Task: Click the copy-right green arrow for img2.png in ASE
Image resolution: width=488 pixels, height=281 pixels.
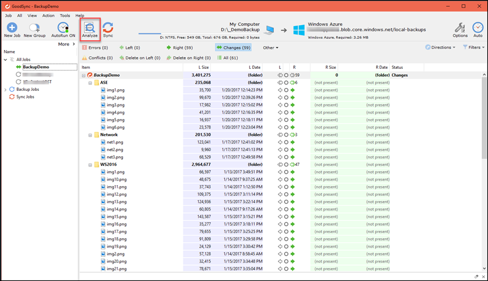Action: (x=293, y=97)
